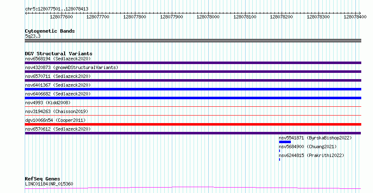Select the nsv6570711 (Sedlazeck2020) label
This screenshot has height=193, width=373.
pos(58,76)
